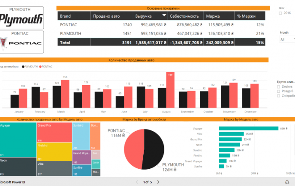
Task: Click the Маржа by Модель авто title
Action: [241, 119]
